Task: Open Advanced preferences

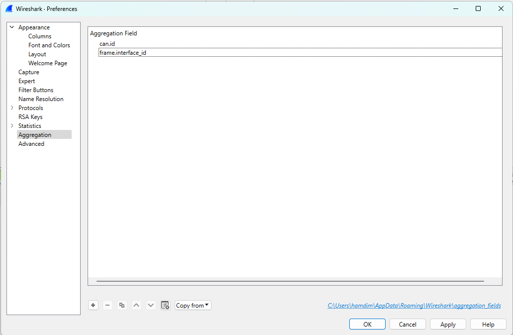Action: point(31,144)
